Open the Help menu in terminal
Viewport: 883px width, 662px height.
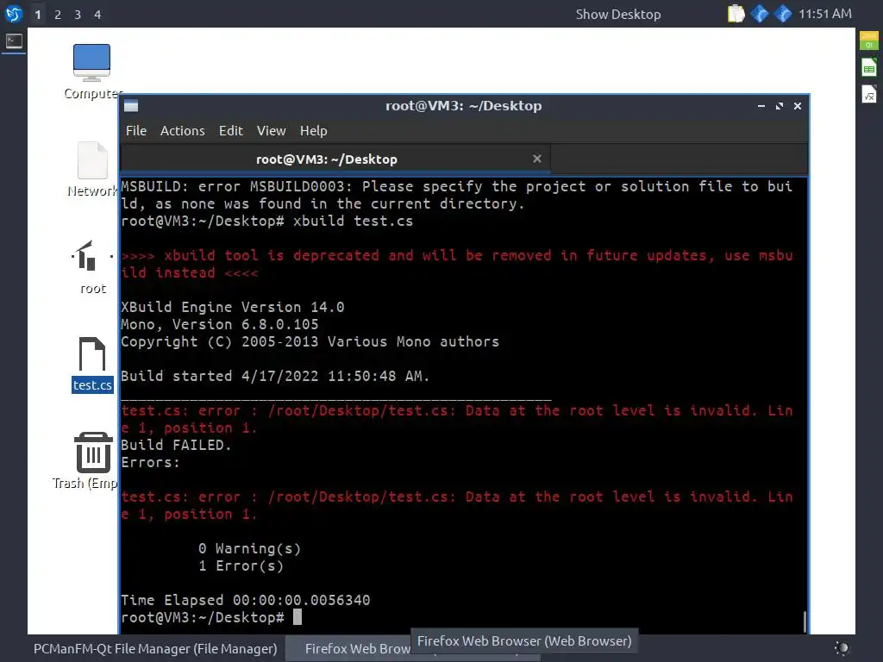(314, 131)
